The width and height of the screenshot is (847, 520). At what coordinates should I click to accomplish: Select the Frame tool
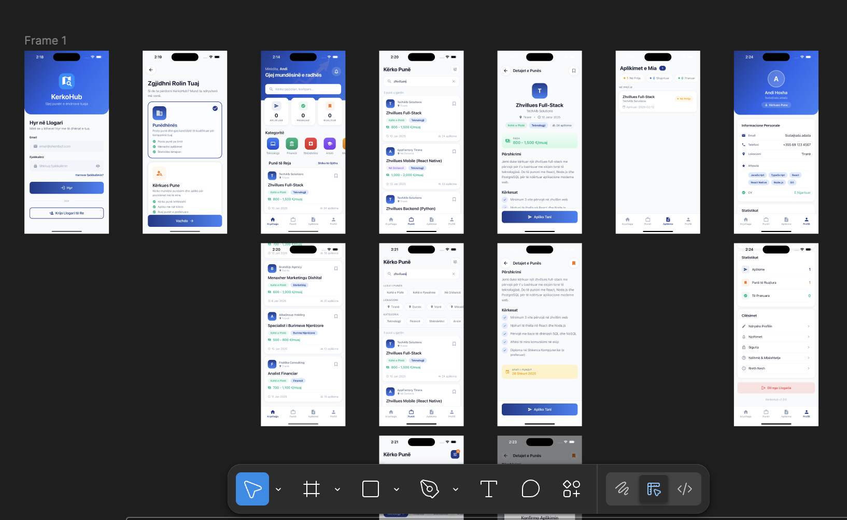311,489
